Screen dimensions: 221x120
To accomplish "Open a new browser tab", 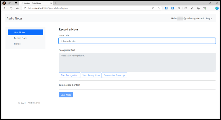I will click(x=56, y=3).
